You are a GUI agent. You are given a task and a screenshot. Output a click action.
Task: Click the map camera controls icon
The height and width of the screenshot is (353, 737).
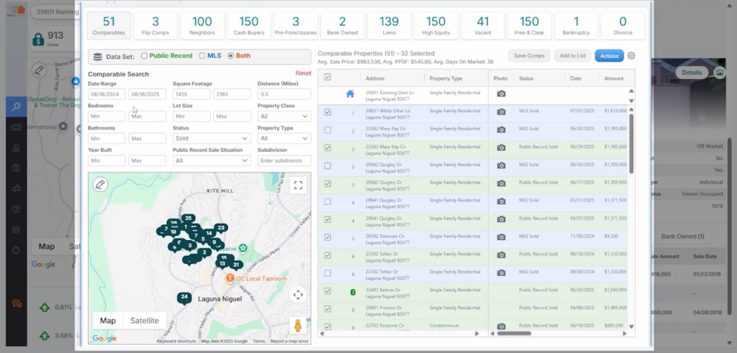(298, 295)
